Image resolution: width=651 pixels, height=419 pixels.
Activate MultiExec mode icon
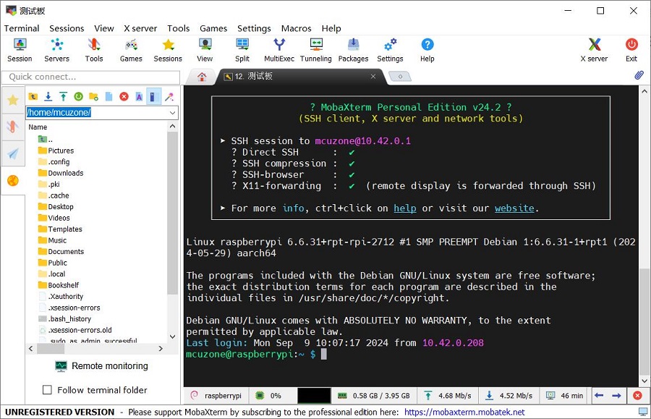(x=279, y=50)
